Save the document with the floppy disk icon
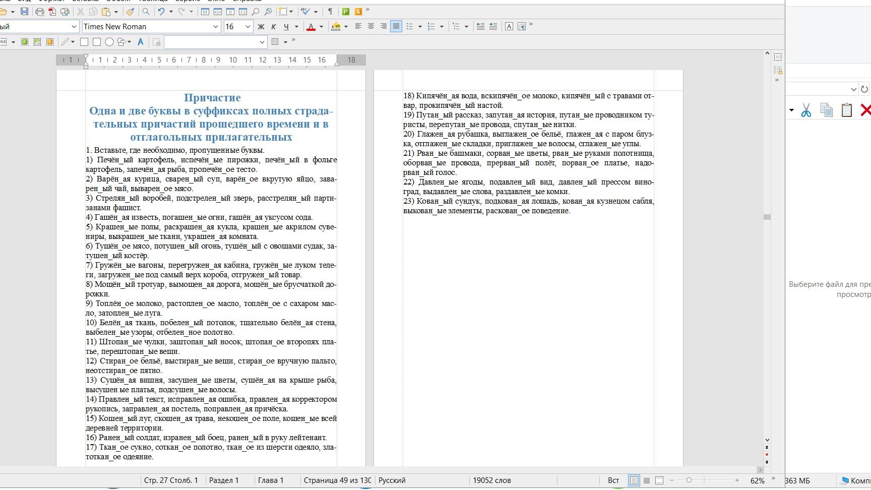 [24, 12]
